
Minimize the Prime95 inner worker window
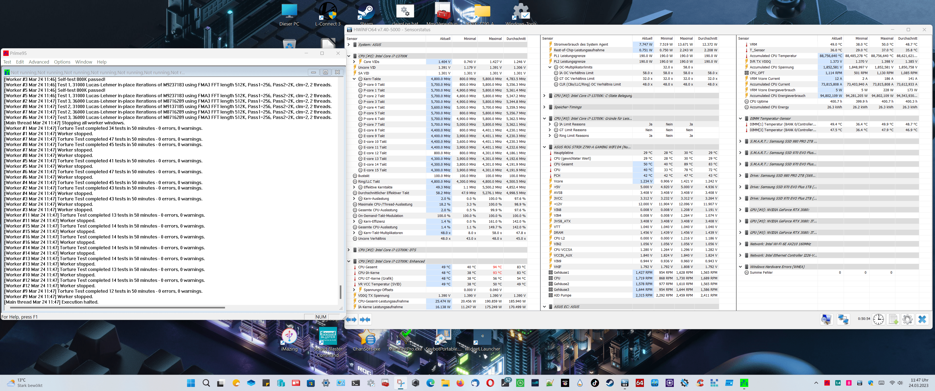(313, 72)
